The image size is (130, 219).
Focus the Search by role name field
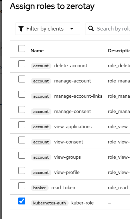[108, 29]
